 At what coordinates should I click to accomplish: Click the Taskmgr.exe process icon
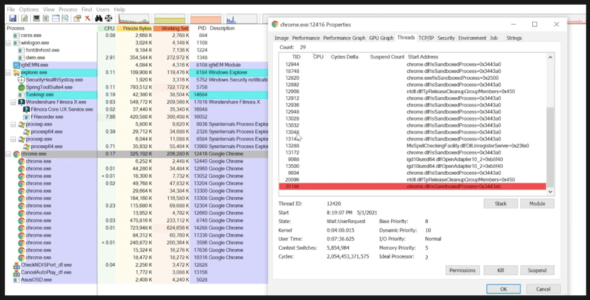coord(21,94)
